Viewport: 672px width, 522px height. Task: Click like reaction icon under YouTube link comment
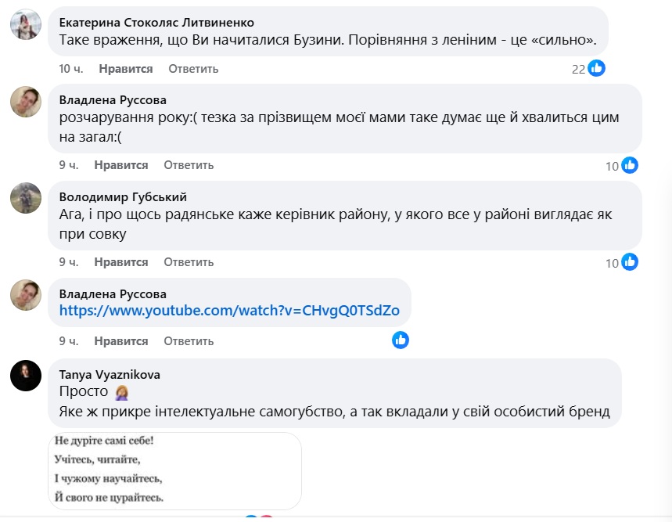pos(401,340)
